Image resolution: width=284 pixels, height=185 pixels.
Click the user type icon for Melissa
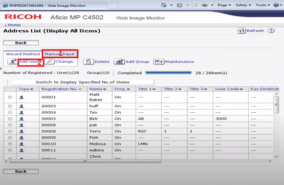(21, 144)
